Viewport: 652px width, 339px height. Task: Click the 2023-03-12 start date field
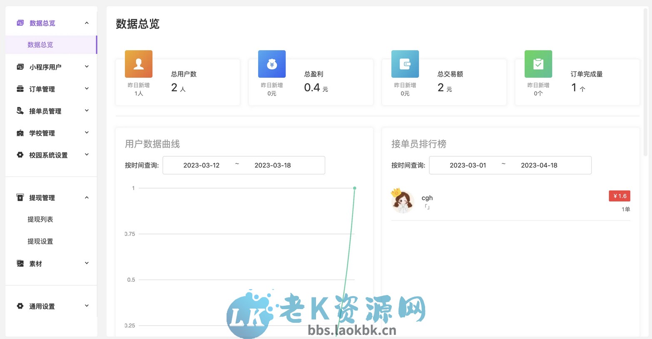(202, 165)
